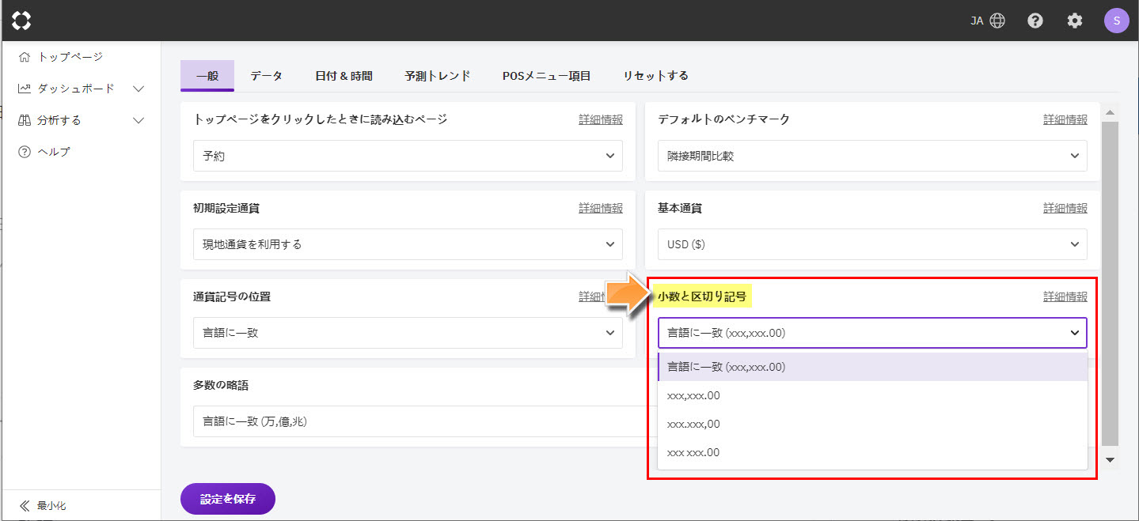
Task: Open the USD ($) base currency dropdown
Action: (x=872, y=244)
